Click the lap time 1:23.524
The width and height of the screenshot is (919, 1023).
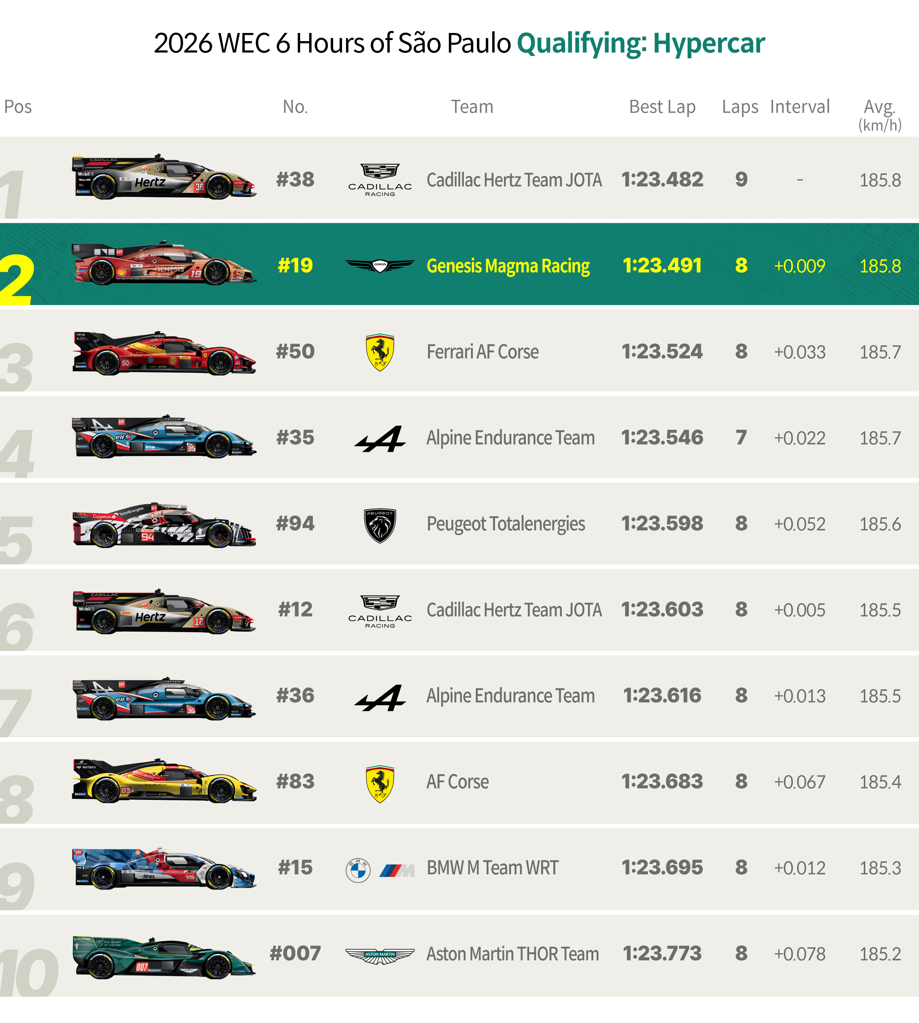pos(662,352)
